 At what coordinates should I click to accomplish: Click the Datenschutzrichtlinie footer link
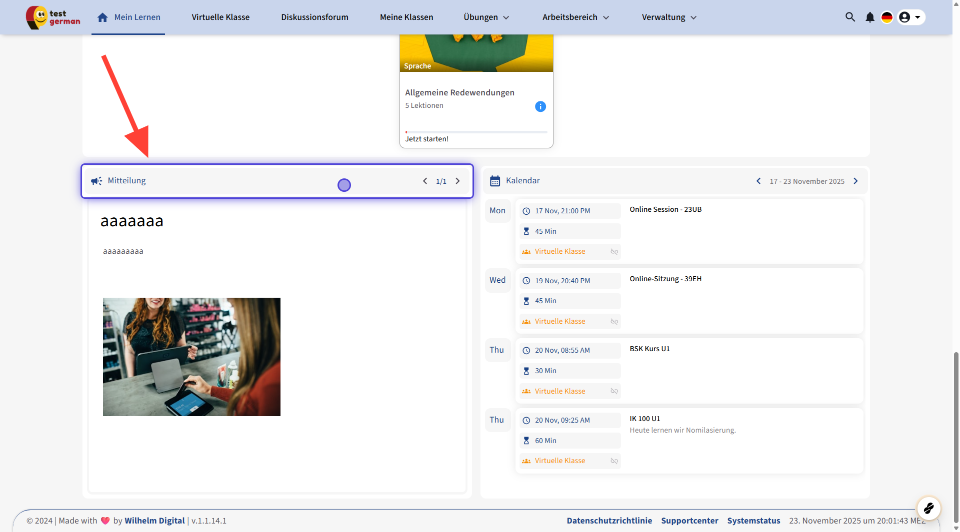point(609,521)
